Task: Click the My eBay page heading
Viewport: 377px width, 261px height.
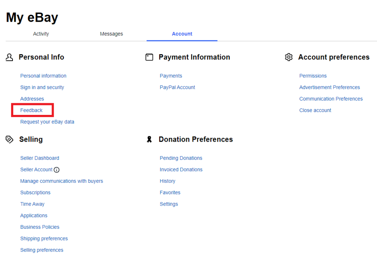Action: 32,18
